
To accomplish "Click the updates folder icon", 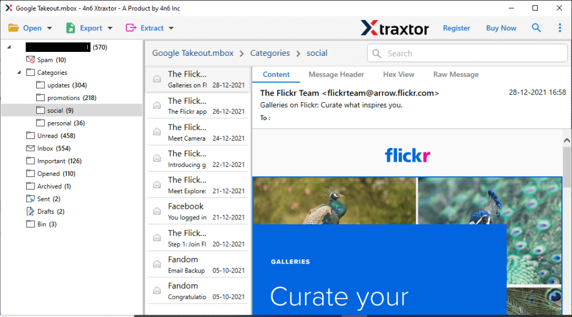I will [40, 85].
